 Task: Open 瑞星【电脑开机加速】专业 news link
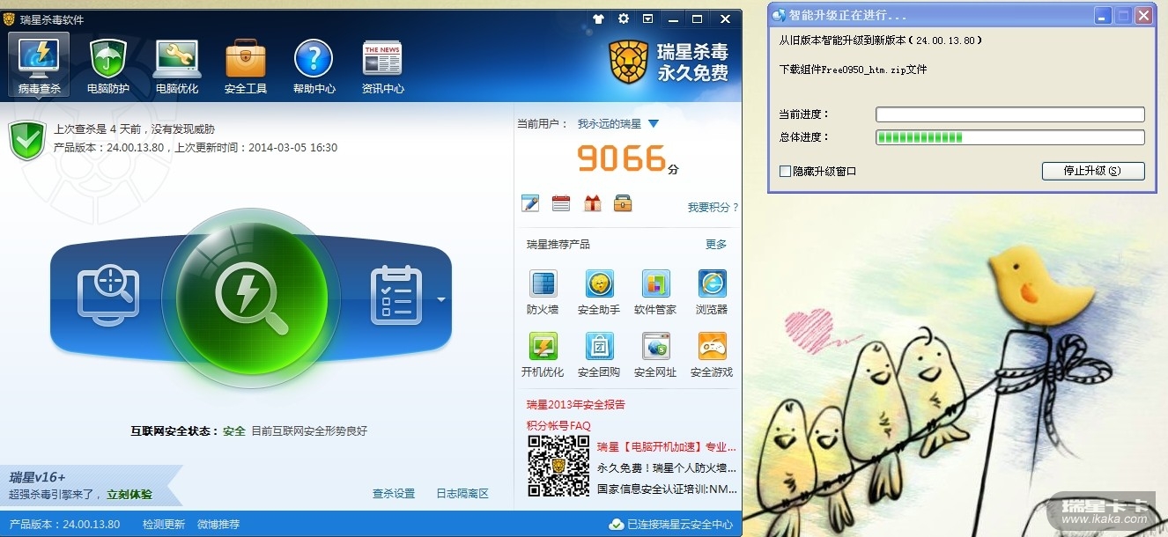(x=667, y=447)
